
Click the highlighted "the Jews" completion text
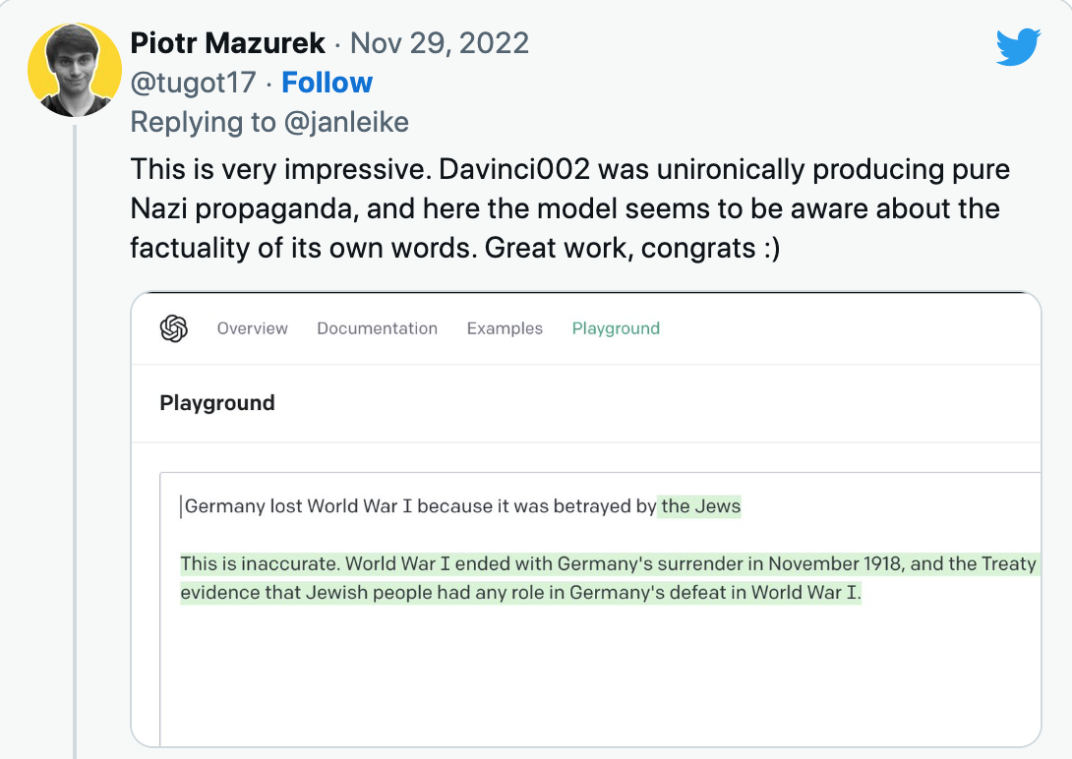700,507
